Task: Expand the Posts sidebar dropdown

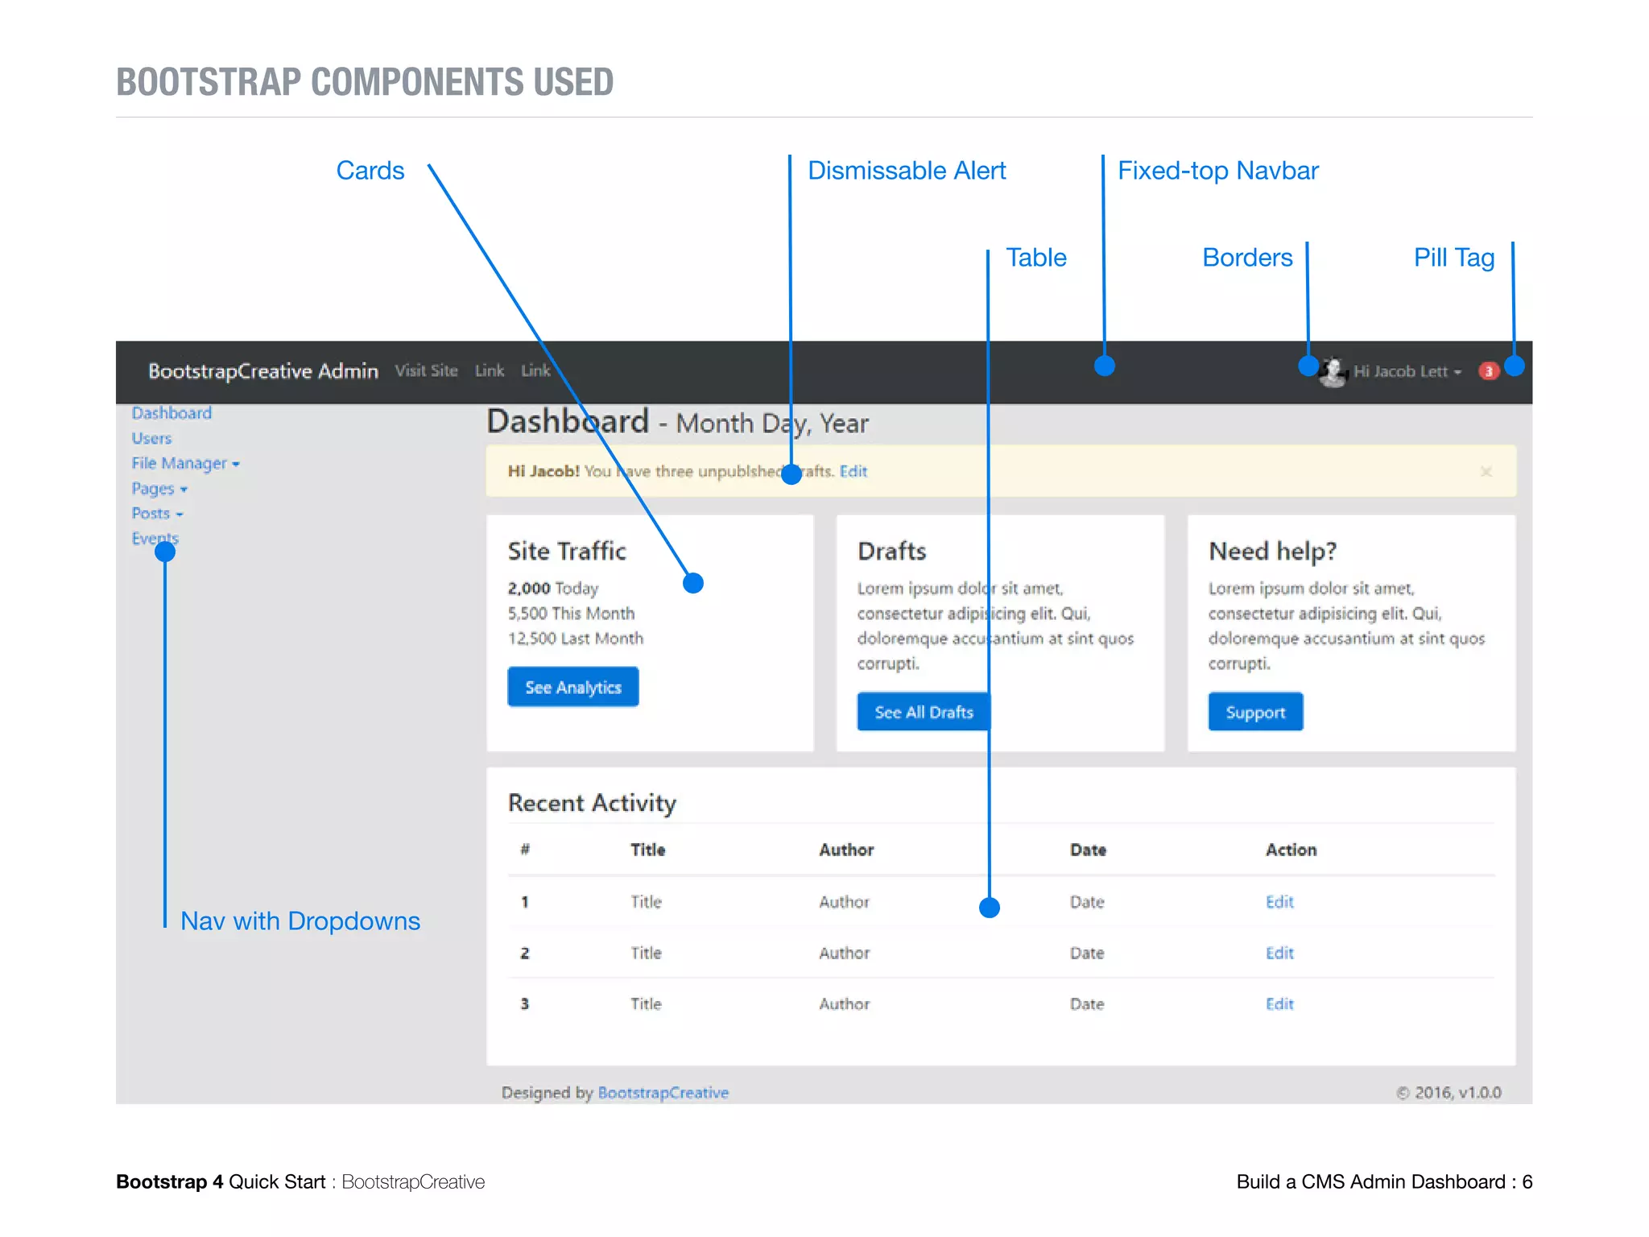Action: click(157, 514)
